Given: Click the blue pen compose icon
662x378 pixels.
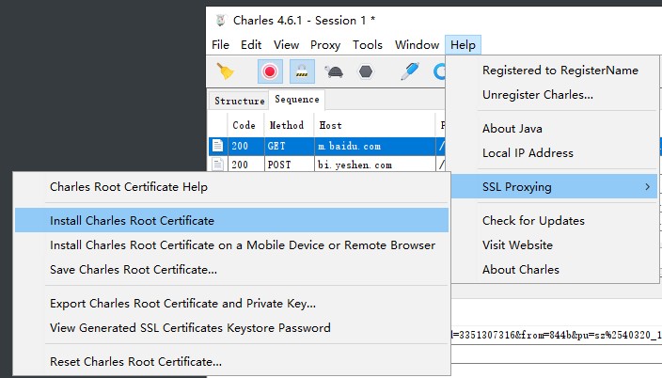Looking at the screenshot, I should click(409, 71).
